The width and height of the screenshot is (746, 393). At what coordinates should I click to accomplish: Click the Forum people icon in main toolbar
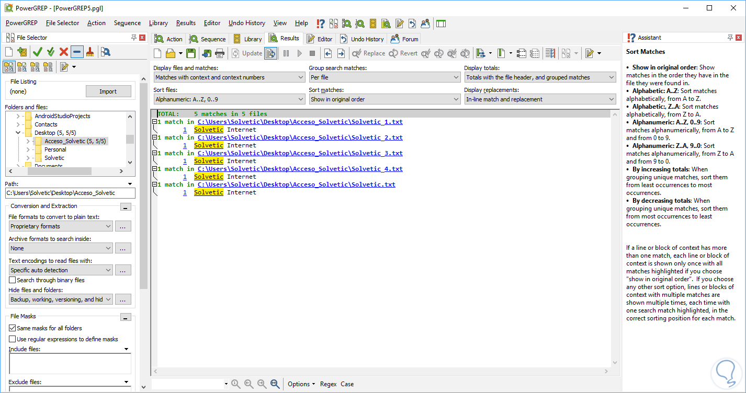425,24
